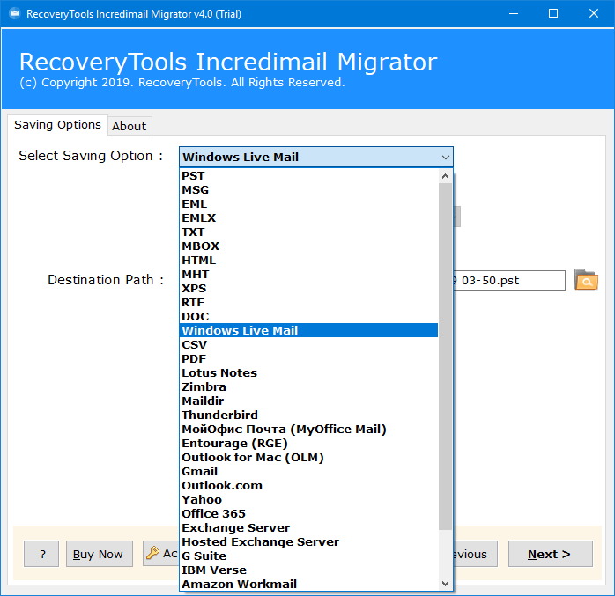Click the dropdown list scrollbar thumb
Viewport: 615px width, 596px height.
point(445,357)
